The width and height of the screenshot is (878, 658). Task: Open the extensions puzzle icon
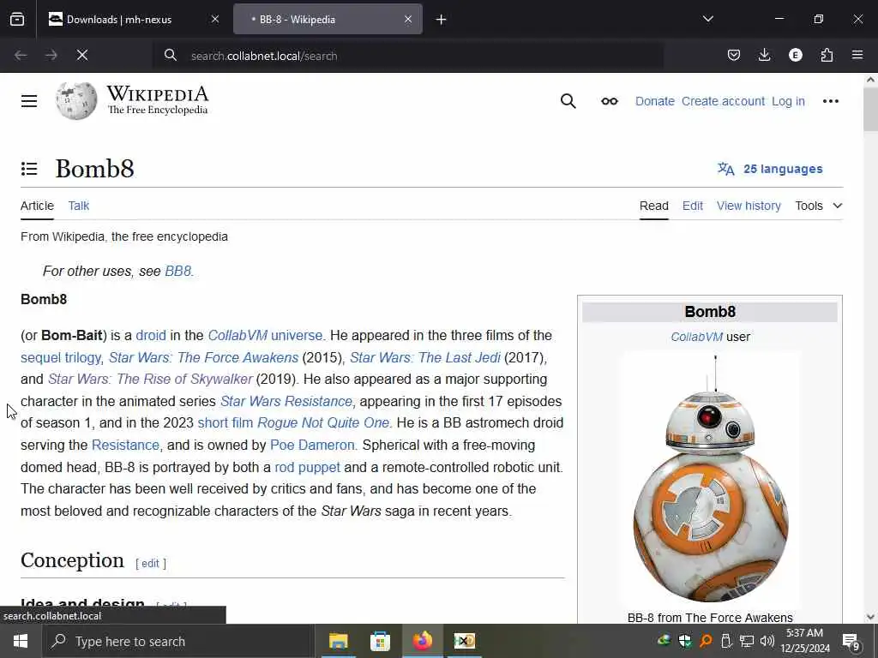point(827,55)
